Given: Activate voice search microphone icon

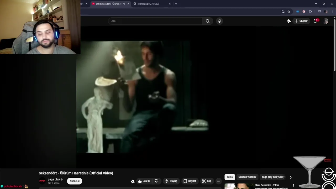Looking at the screenshot, I should pyautogui.click(x=219, y=21).
